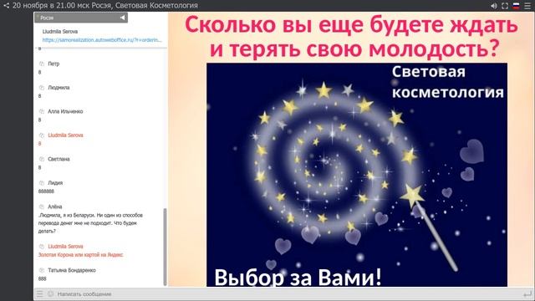Image resolution: width=535 pixels, height=301 pixels.
Task: Click the webinar title in top bar
Action: (x=105, y=6)
